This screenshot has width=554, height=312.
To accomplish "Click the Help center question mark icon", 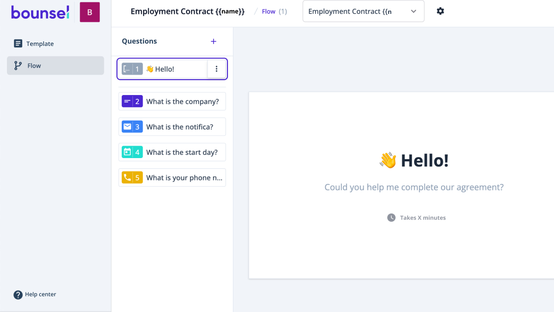I will (18, 294).
